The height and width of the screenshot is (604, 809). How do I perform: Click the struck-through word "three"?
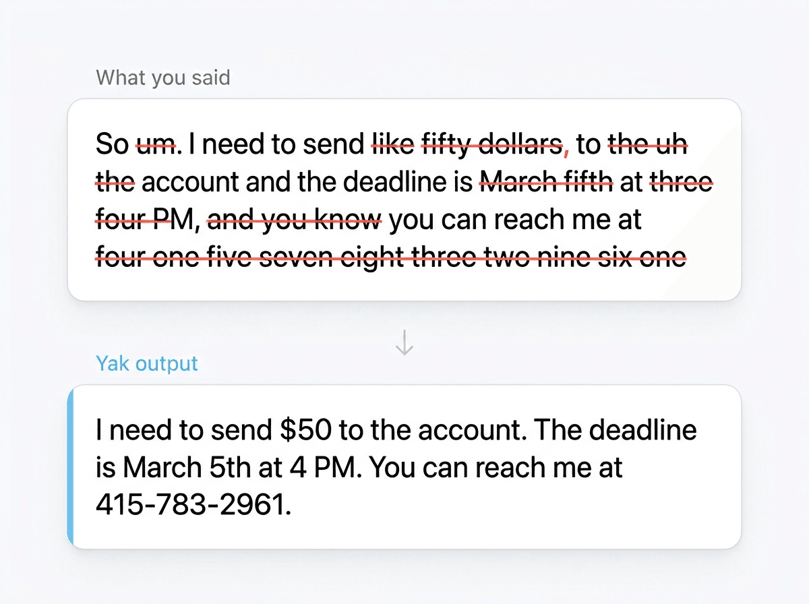point(681,182)
